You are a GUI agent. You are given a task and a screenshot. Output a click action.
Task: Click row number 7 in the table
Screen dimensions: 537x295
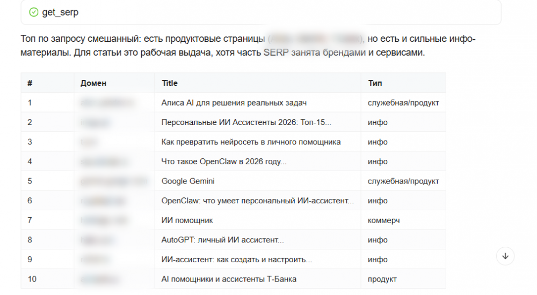point(30,220)
